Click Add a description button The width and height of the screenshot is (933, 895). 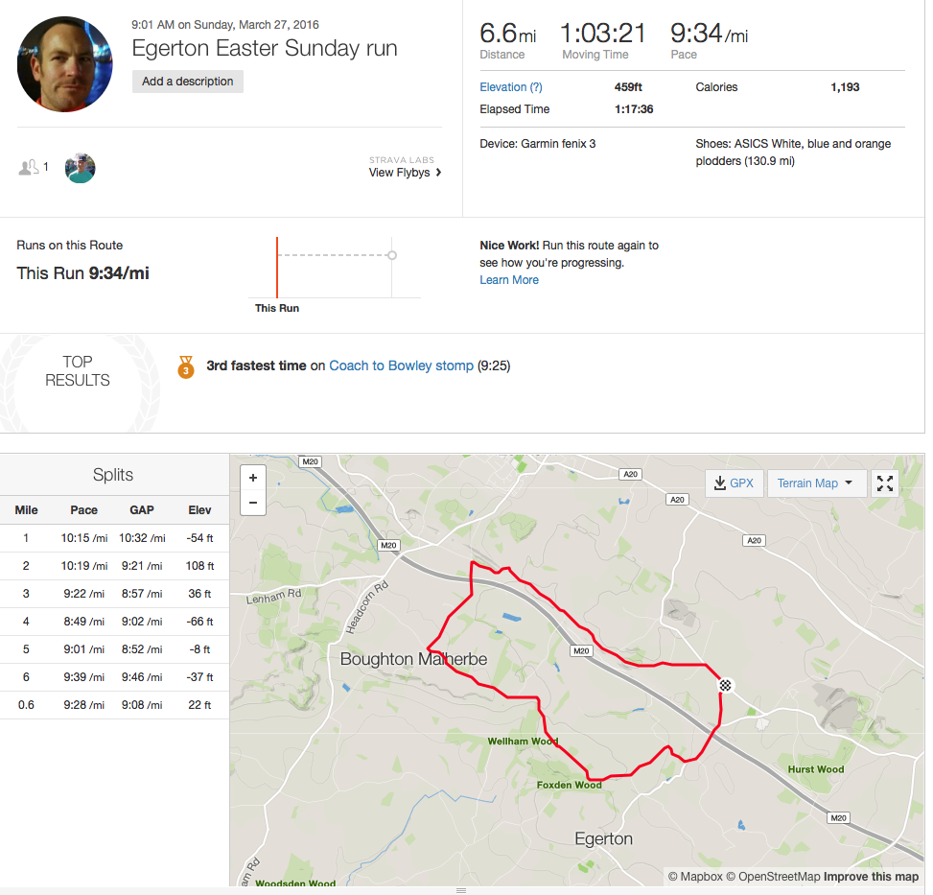[188, 82]
